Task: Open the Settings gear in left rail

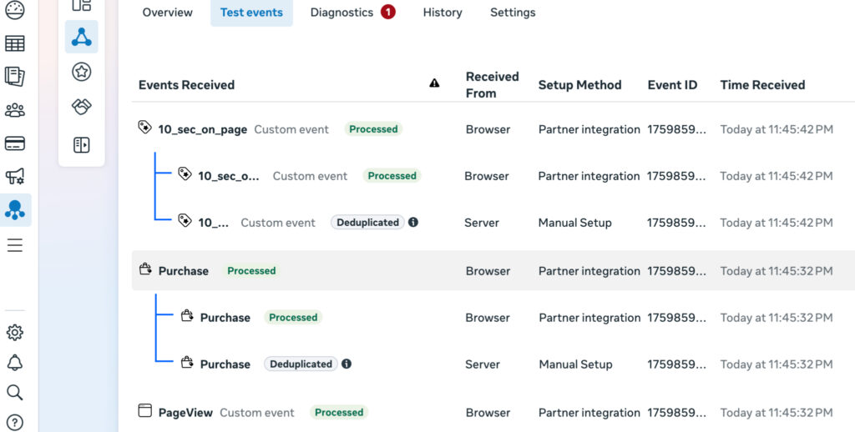Action: point(15,333)
